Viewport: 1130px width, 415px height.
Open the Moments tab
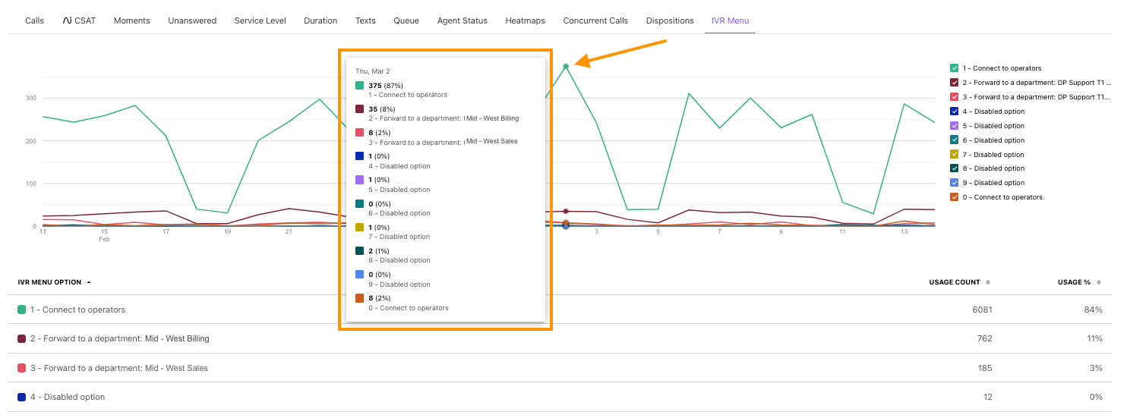pos(132,20)
